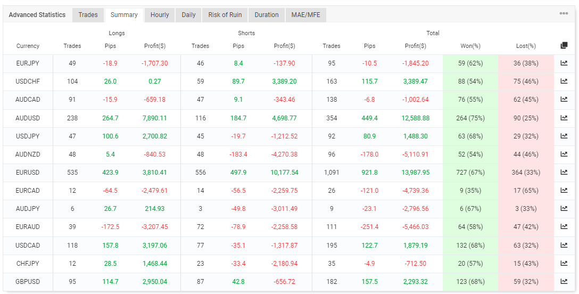Select the AUDJPY currency cell
Image resolution: width=579 pixels, height=294 pixels.
point(28,209)
